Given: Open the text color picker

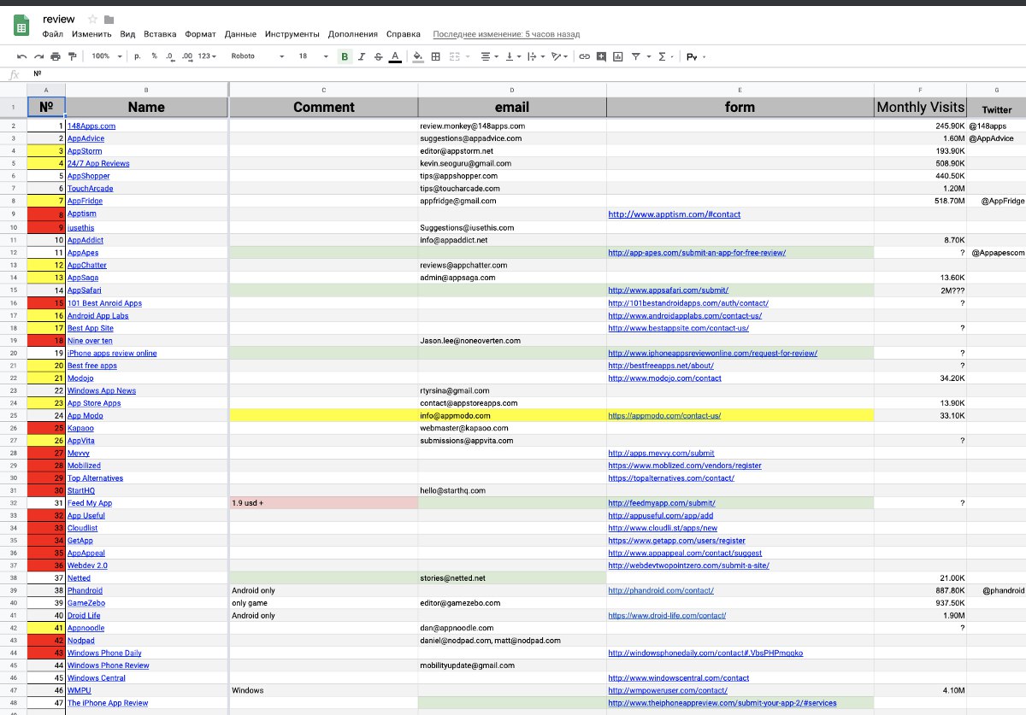Looking at the screenshot, I should pyautogui.click(x=394, y=56).
